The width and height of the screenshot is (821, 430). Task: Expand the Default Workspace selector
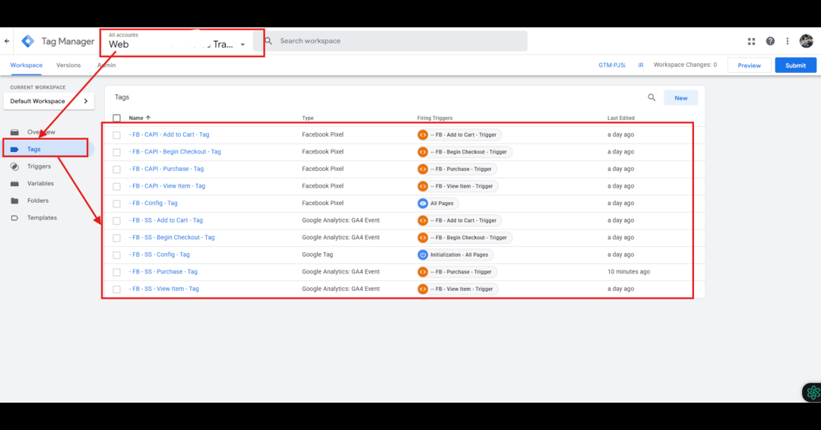point(49,102)
